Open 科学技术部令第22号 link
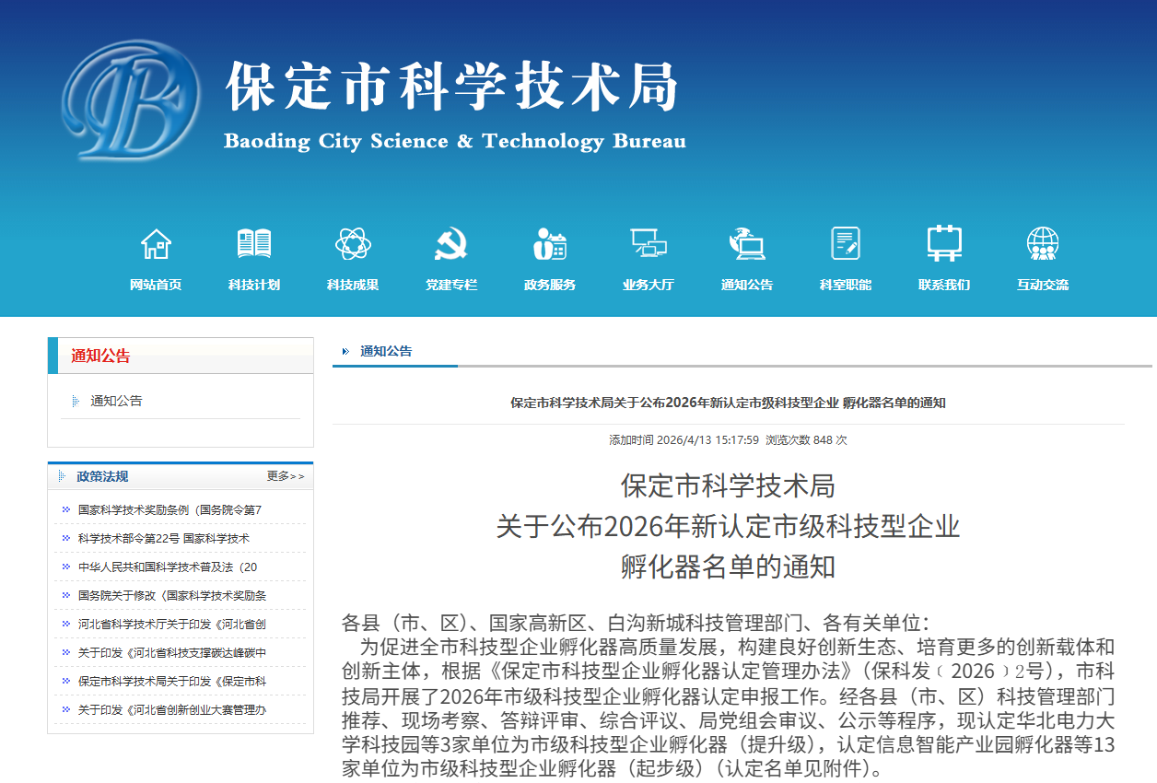This screenshot has height=783, width=1157. [x=163, y=538]
